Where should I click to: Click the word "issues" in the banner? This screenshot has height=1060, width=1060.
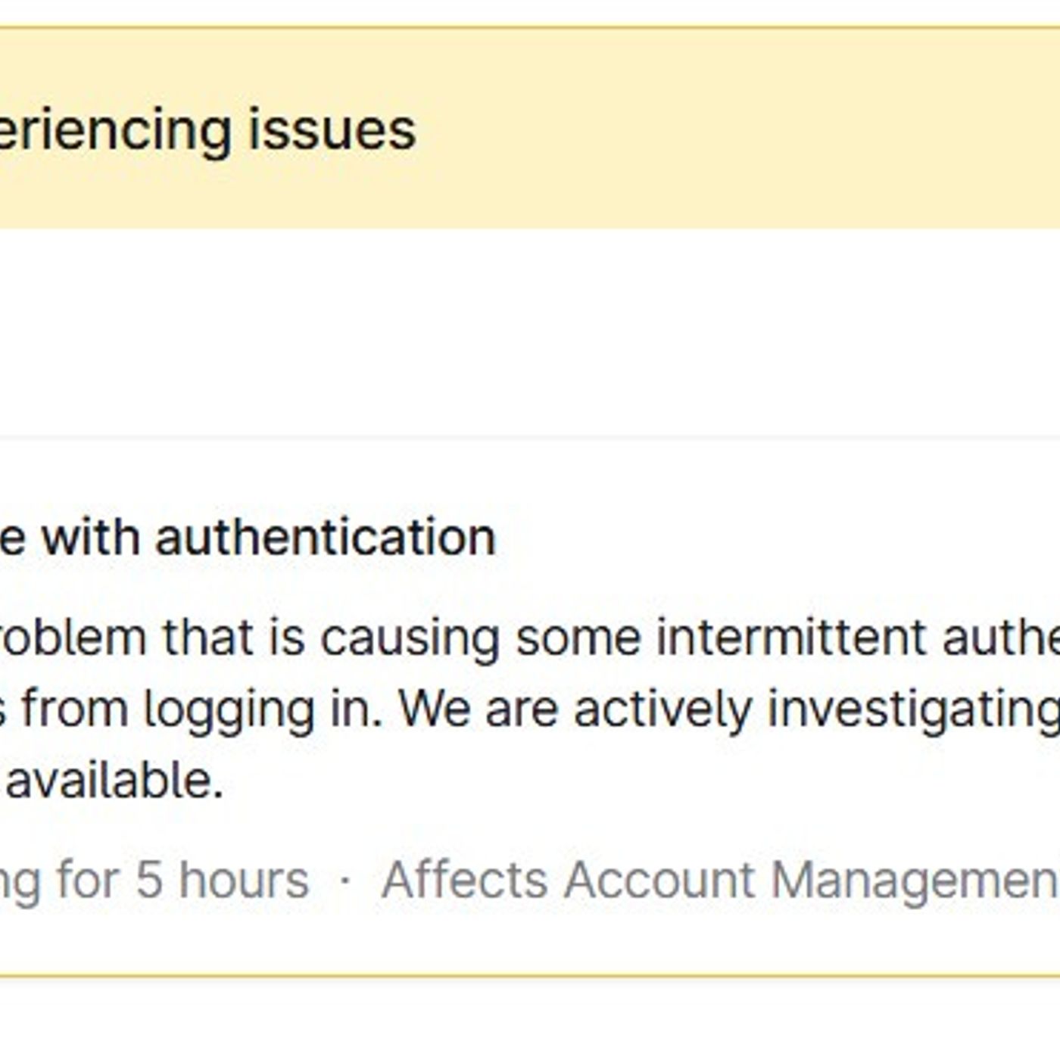pyautogui.click(x=332, y=130)
